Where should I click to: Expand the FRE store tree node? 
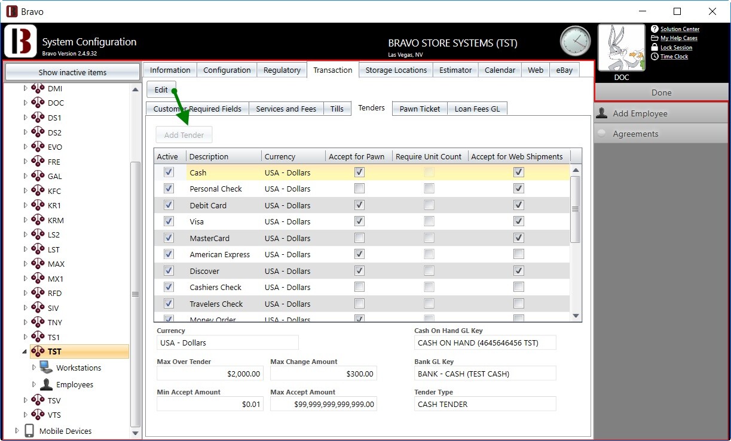point(25,162)
